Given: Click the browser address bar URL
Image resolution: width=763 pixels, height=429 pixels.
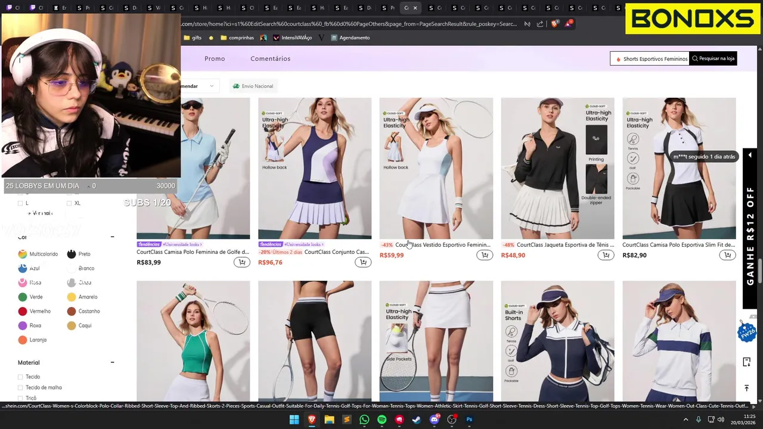Looking at the screenshot, I should pyautogui.click(x=349, y=24).
